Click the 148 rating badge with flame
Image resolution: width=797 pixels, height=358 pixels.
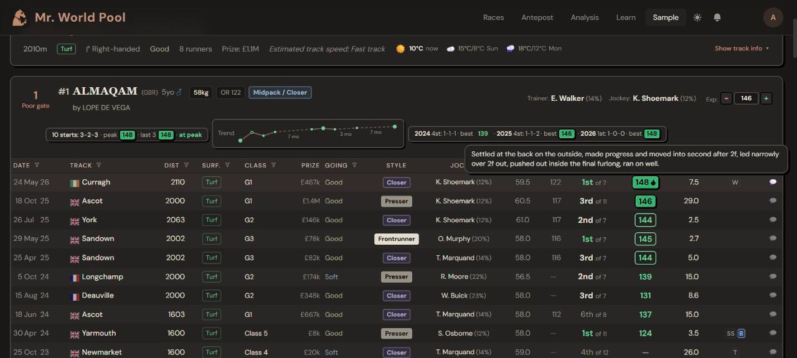click(x=646, y=182)
